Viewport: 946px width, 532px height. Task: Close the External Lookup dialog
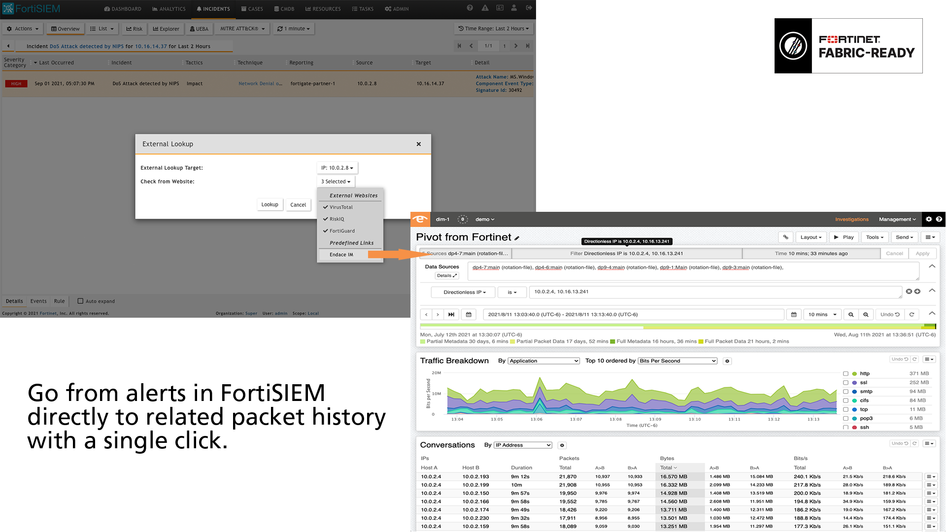[418, 144]
